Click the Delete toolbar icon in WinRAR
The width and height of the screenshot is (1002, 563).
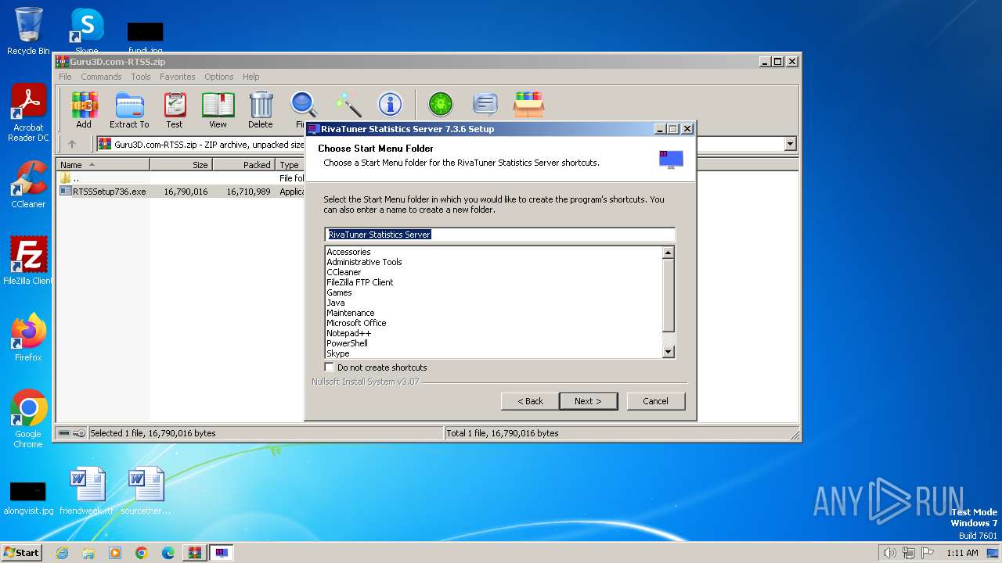[x=261, y=109]
